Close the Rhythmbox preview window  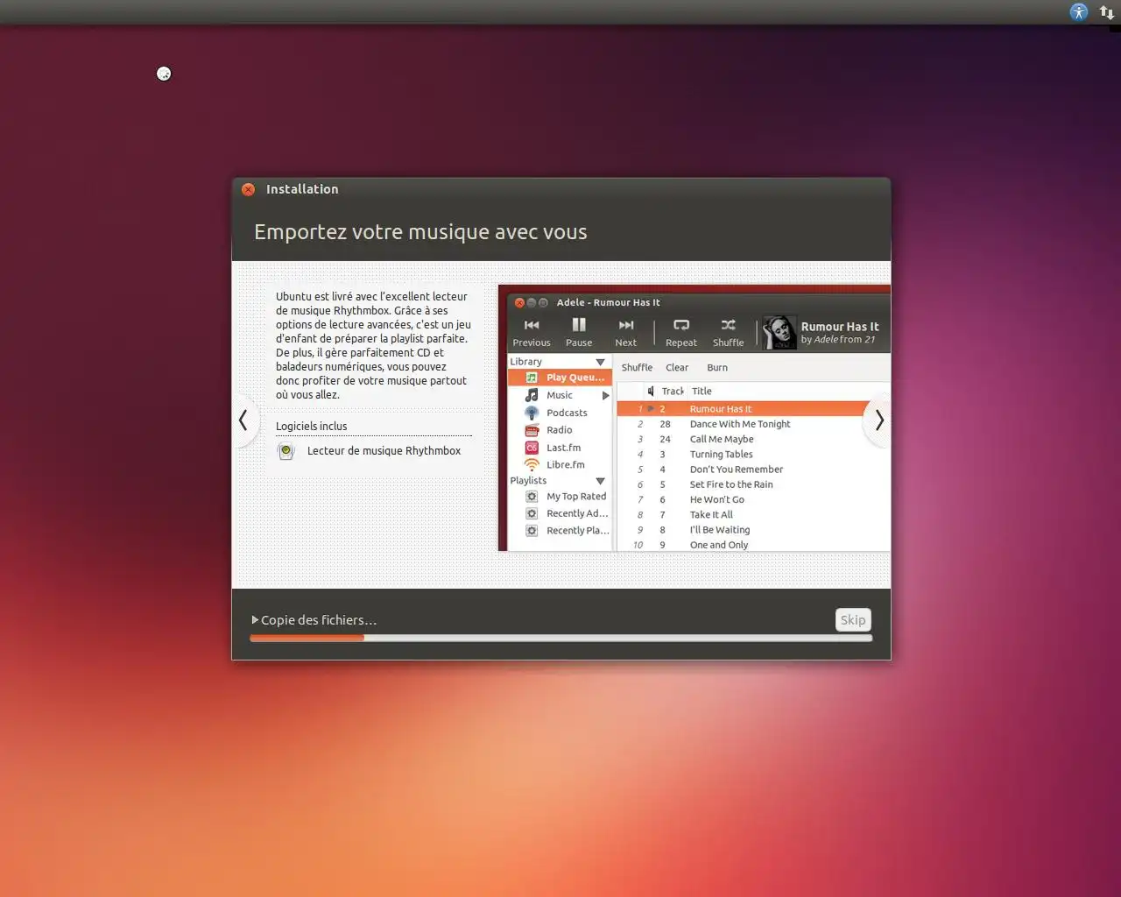[x=519, y=303]
